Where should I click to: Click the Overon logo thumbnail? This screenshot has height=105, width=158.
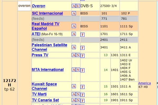click(x=24, y=6)
